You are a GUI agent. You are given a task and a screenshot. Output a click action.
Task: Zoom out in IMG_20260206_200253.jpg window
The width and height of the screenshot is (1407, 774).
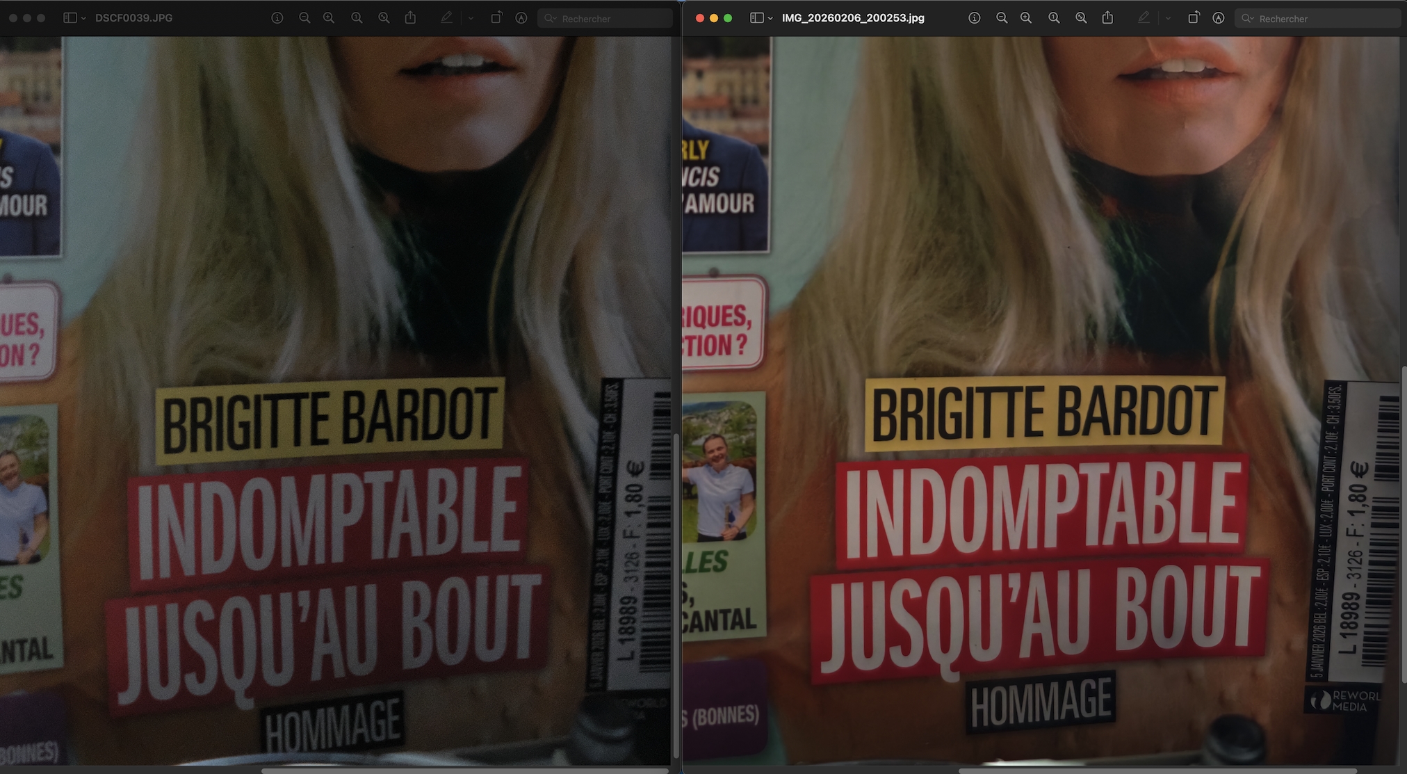[x=1001, y=18]
